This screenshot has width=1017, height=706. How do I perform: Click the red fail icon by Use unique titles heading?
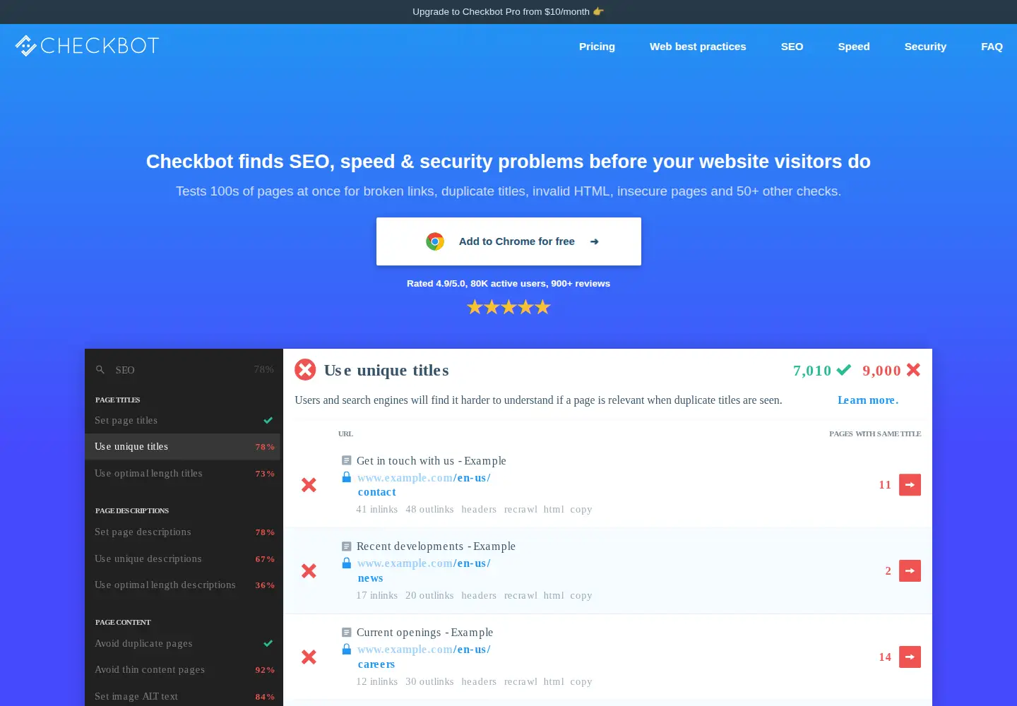pos(305,370)
